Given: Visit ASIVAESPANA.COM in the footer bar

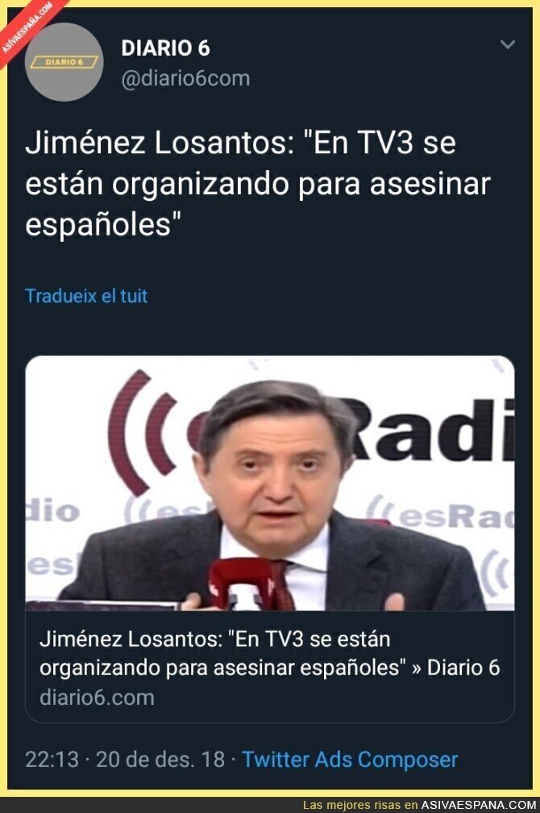Looking at the screenshot, I should [478, 805].
